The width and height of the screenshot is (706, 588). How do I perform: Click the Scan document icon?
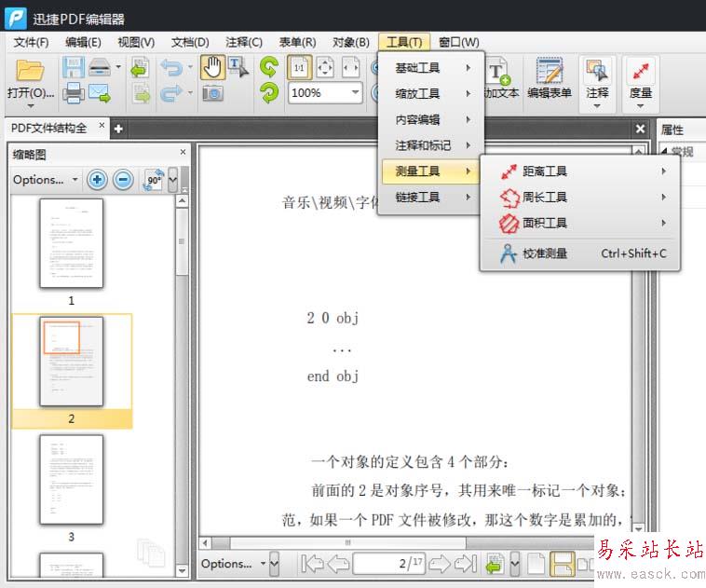pyautogui.click(x=100, y=68)
